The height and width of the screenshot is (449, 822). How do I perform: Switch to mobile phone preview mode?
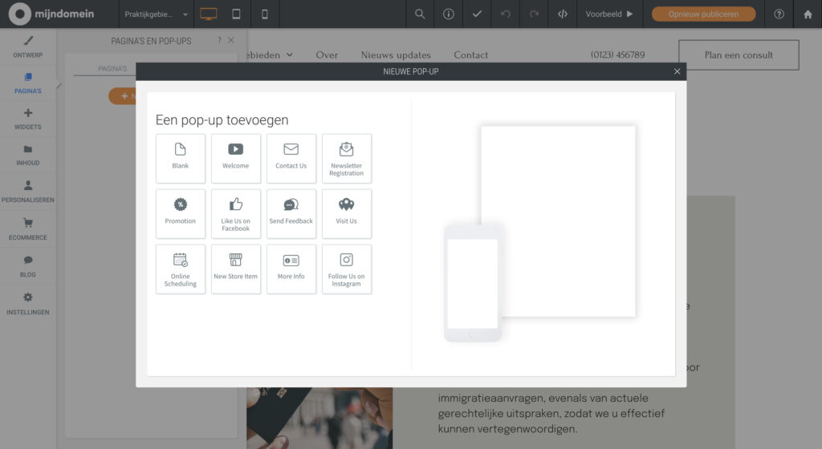pyautogui.click(x=265, y=14)
